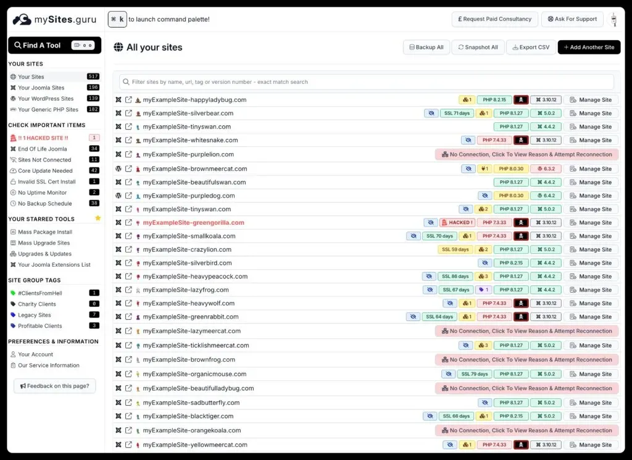
Task: Select the End Of Life Joomla filter
Action: click(x=41, y=149)
